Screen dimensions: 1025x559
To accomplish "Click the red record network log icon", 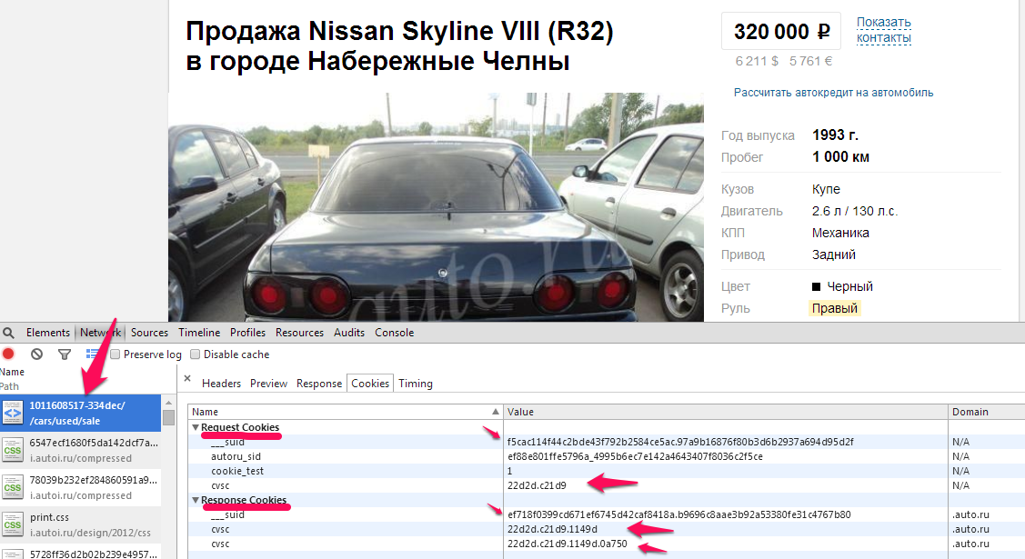I will click(8, 354).
